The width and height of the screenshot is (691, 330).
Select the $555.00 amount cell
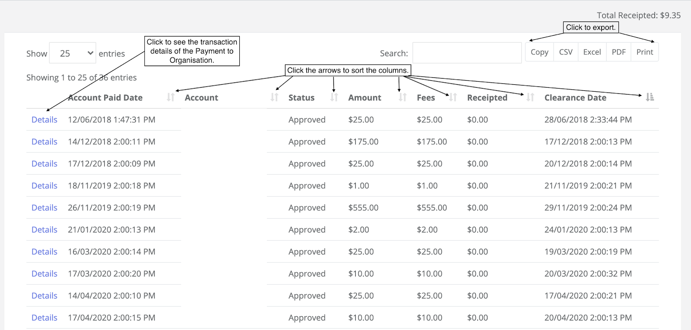click(x=363, y=208)
